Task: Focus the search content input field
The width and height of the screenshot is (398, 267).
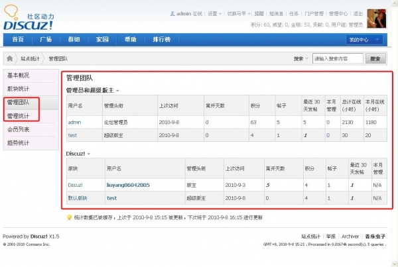Action: pos(338,58)
